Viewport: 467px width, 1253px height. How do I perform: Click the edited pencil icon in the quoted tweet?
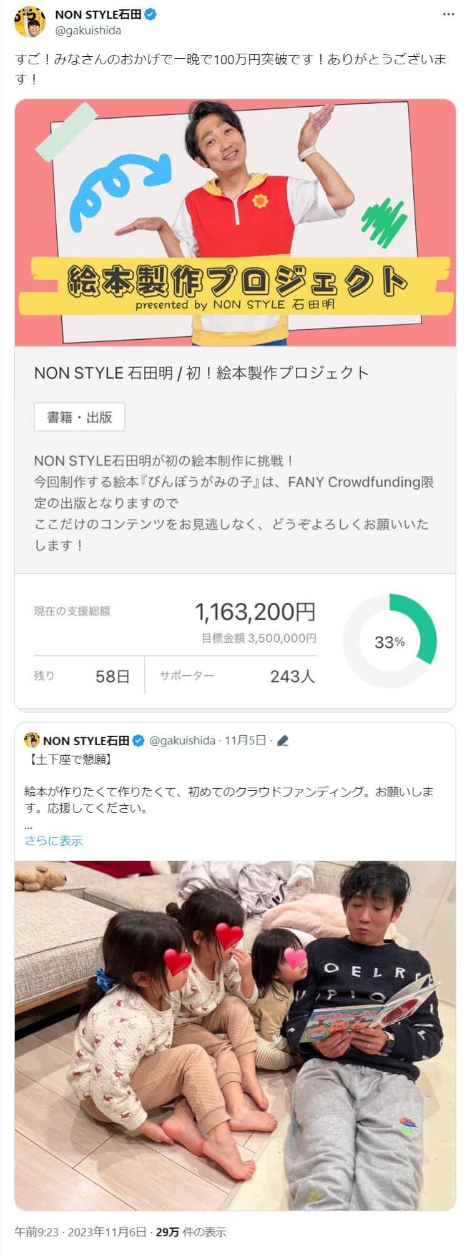[283, 741]
